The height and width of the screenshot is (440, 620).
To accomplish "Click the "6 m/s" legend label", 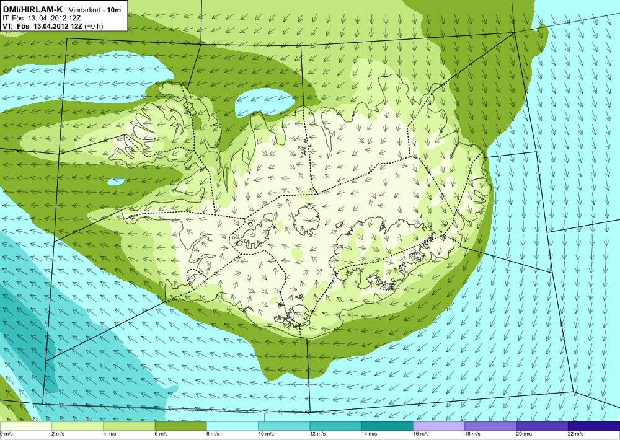I will 161,434.
